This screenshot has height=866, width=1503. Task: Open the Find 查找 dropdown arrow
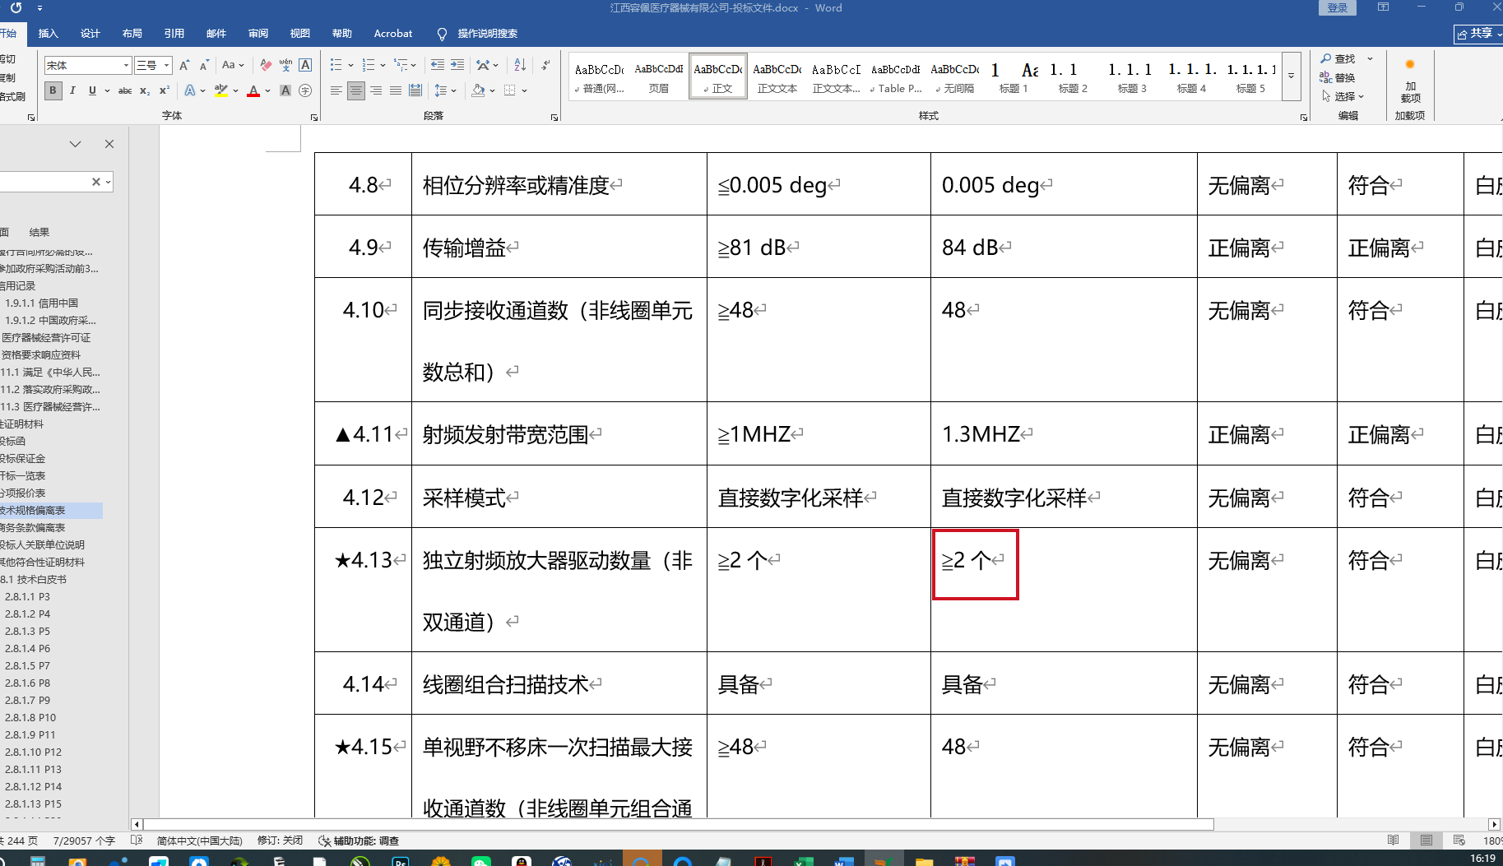point(1370,58)
